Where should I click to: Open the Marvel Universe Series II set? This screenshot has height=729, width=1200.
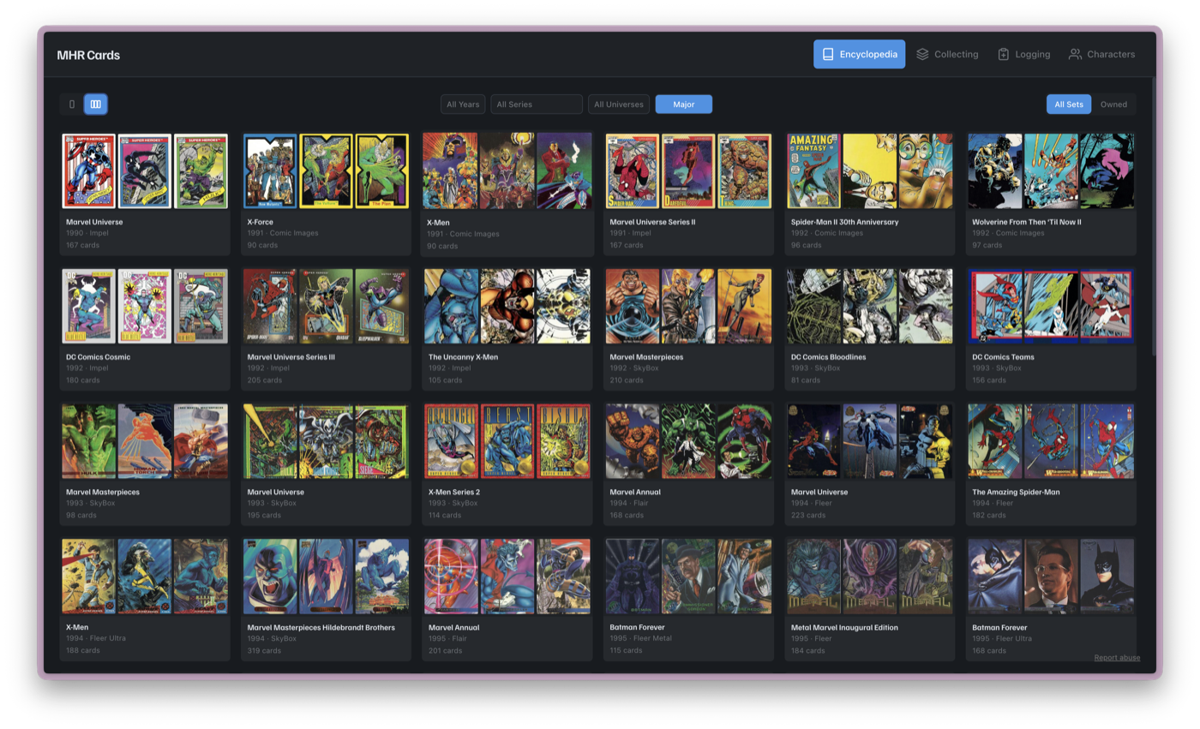[688, 193]
